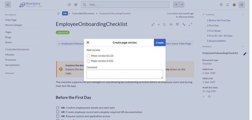
Task: Open page history clock icon
Action: (164, 25)
